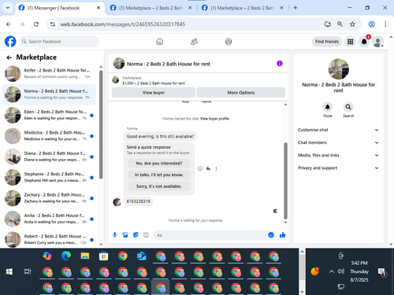
Task: Send a thumbs-up like
Action: click(283, 235)
